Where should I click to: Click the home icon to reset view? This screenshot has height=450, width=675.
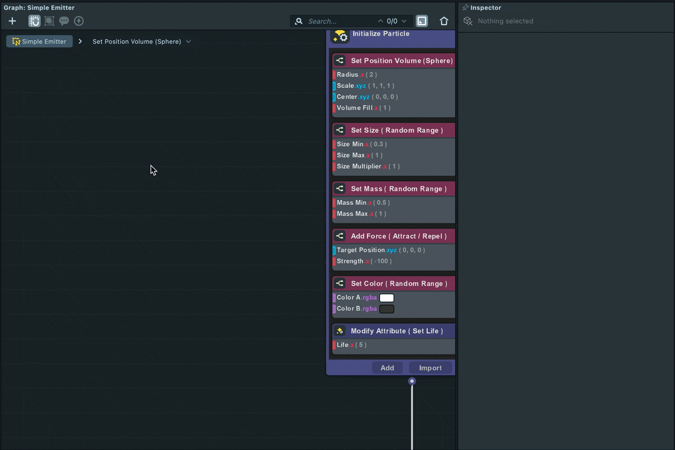coord(444,21)
